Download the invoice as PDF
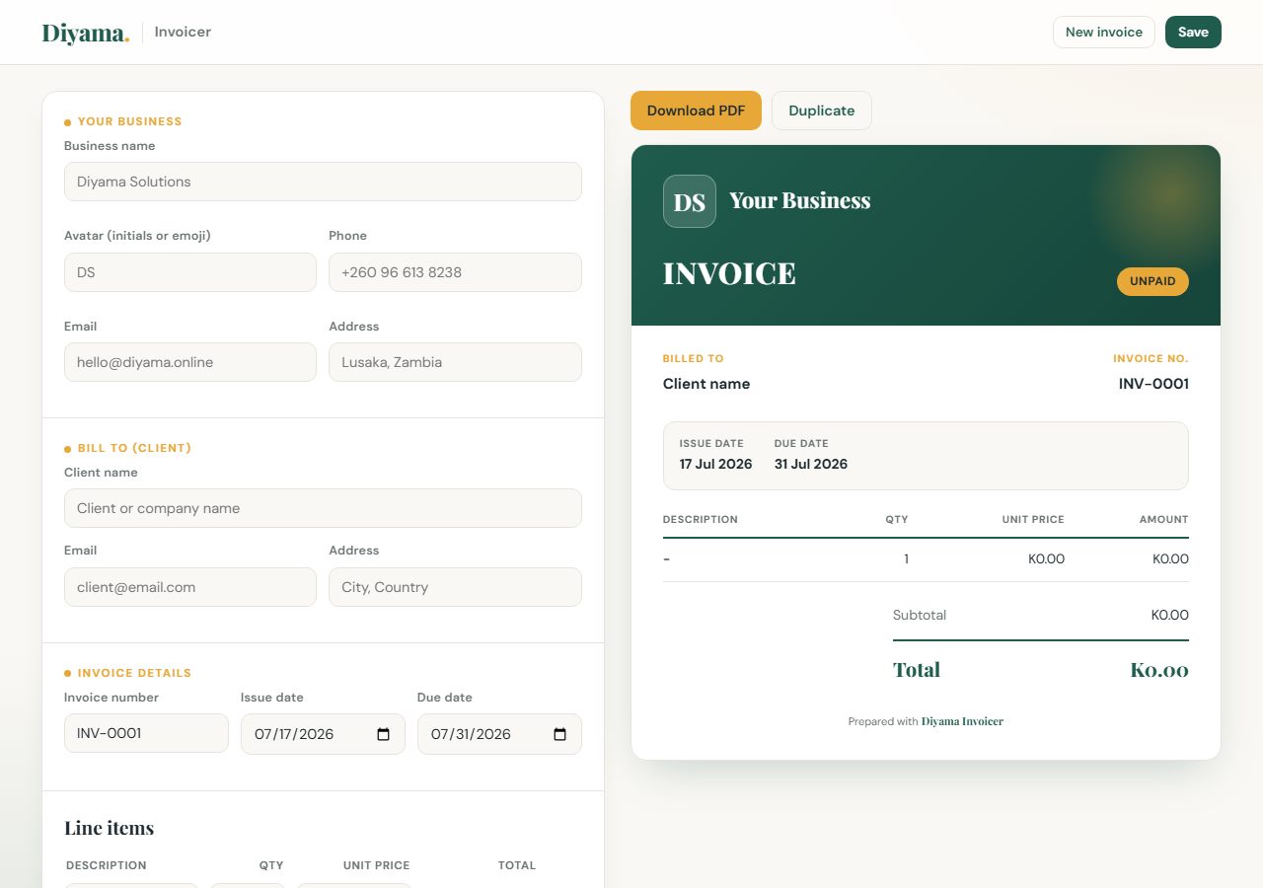 [696, 111]
